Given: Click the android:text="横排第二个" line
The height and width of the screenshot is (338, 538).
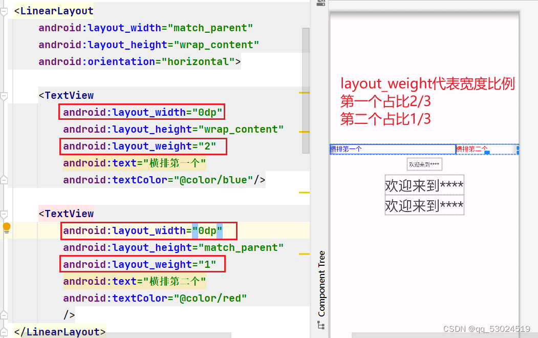Looking at the screenshot, I should pos(134,281).
